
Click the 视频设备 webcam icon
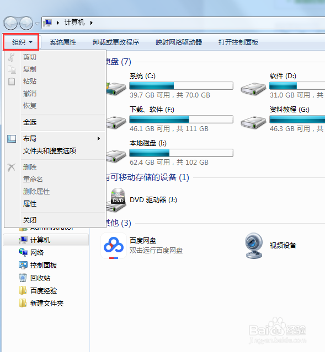[254, 246]
